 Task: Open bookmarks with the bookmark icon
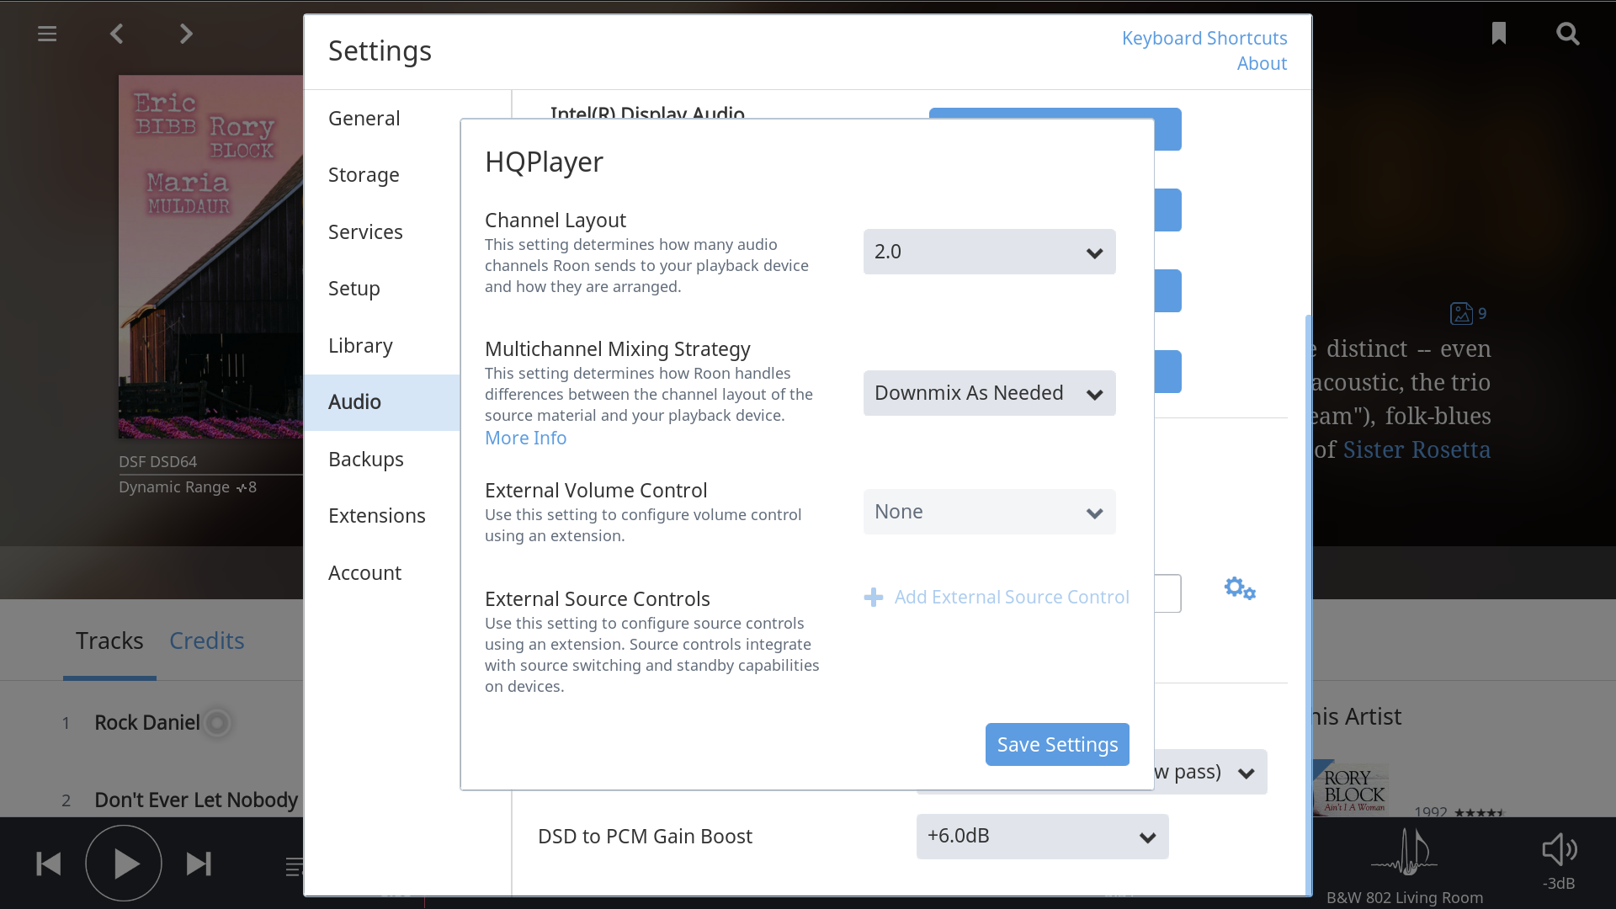(x=1499, y=34)
